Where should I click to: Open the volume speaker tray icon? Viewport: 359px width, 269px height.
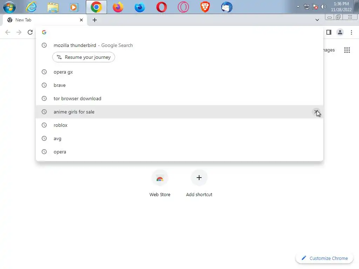tap(324, 7)
